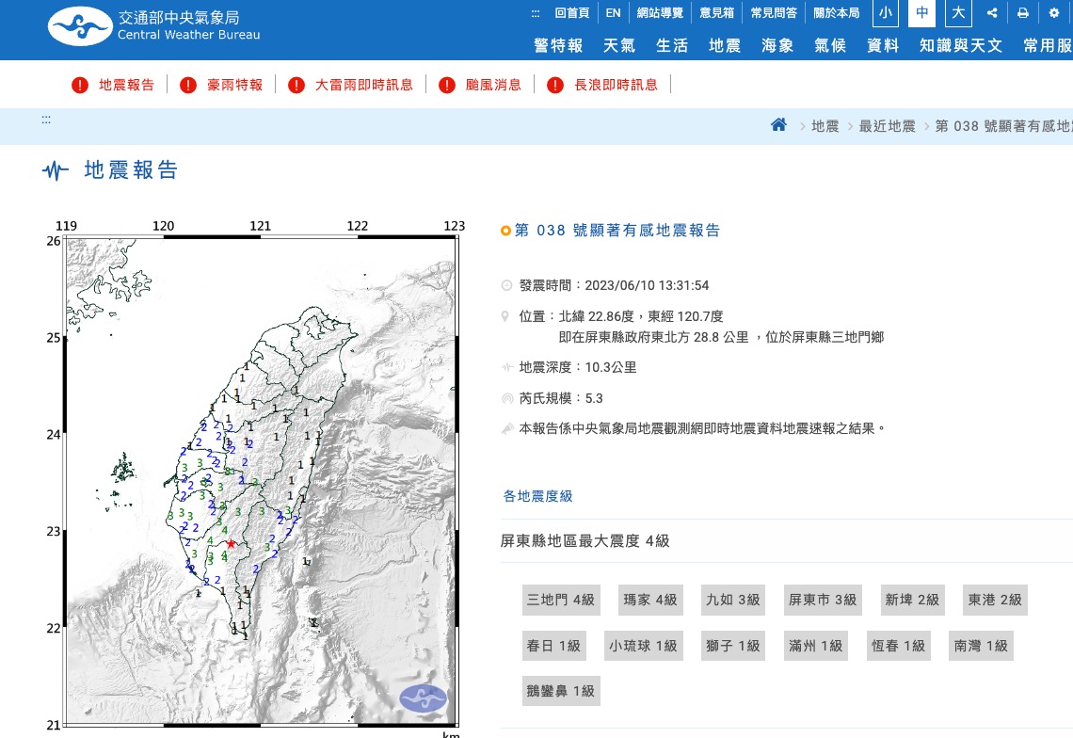Open the 警特報 dropdown menu
1073x738 pixels.
pyautogui.click(x=558, y=45)
